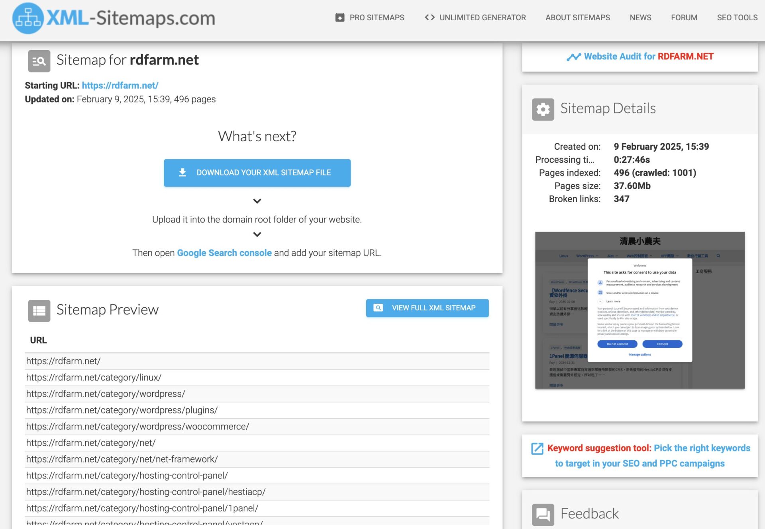This screenshot has height=529, width=765.
Task: Click the chevron arrow below upload instruction
Action: [257, 234]
